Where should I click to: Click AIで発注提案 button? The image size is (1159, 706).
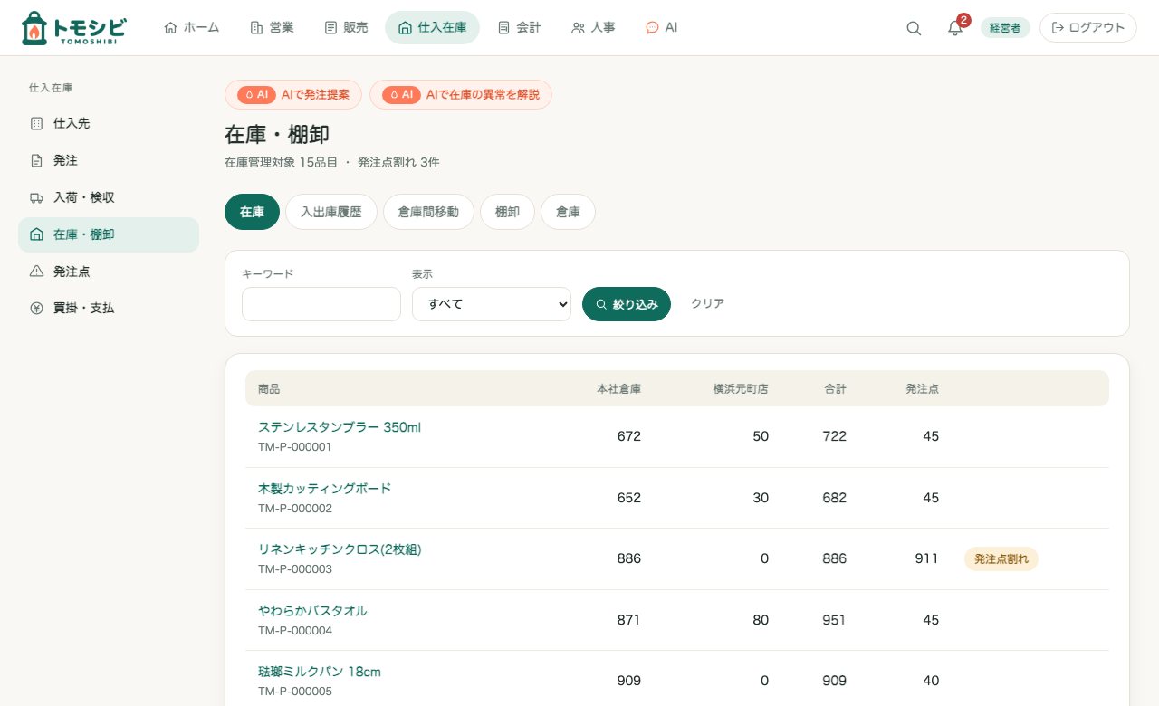coord(293,94)
